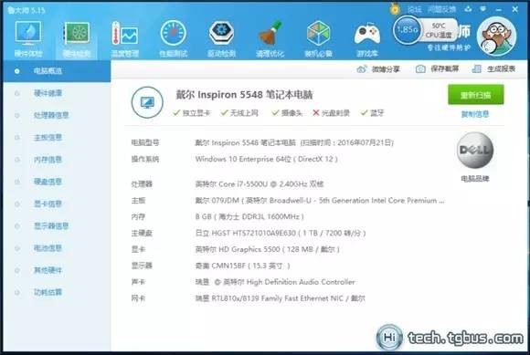Open 硬件体检 hardware checkup icon
The image size is (530, 355).
click(28, 37)
